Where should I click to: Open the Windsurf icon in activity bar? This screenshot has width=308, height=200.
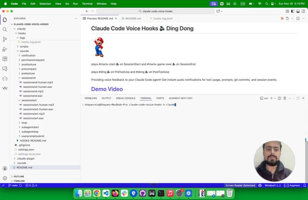click(5, 88)
